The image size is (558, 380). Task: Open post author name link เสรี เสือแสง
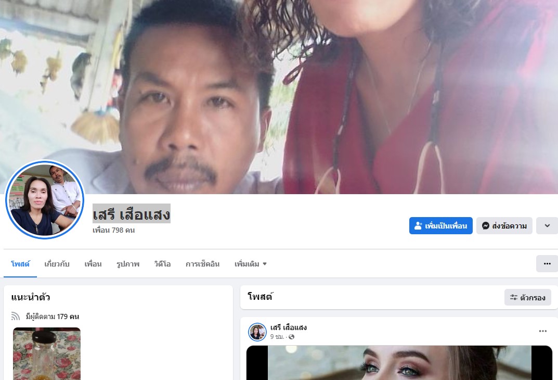click(x=289, y=327)
